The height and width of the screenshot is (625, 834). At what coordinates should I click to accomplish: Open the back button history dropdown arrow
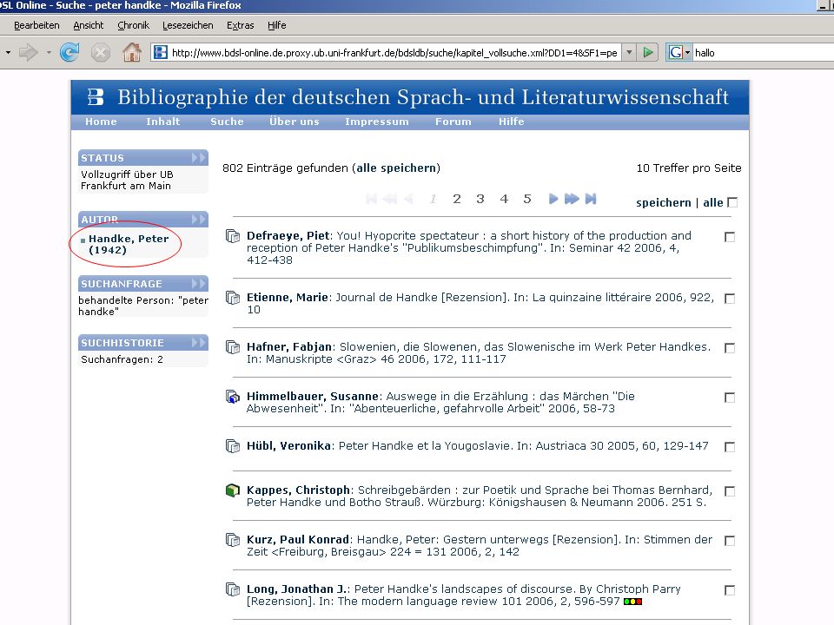(8, 52)
